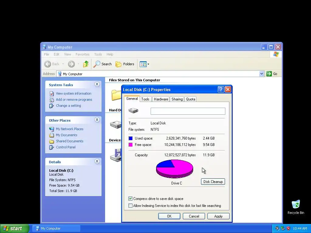Image resolution: width=311 pixels, height=233 pixels.
Task: Click My Computer taskbar button
Action: [56, 228]
